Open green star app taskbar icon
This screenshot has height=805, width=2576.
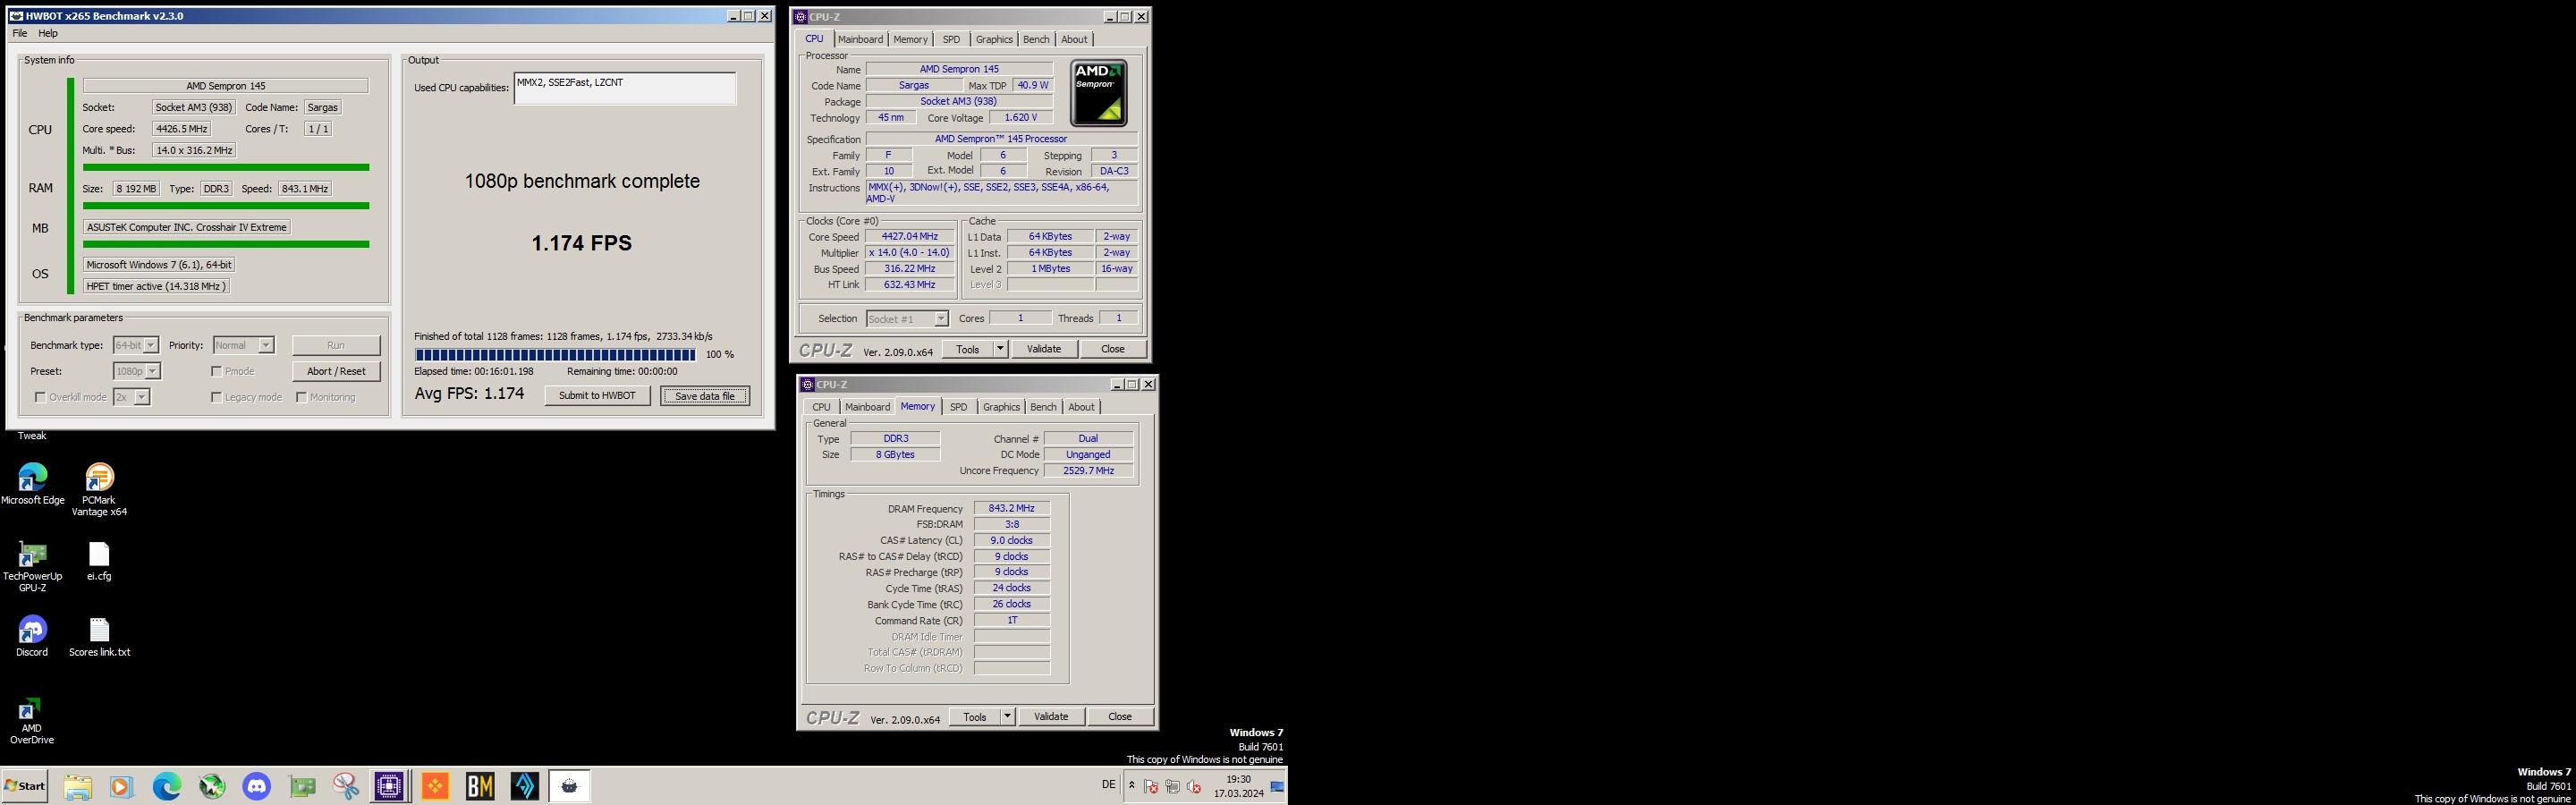pos(212,786)
